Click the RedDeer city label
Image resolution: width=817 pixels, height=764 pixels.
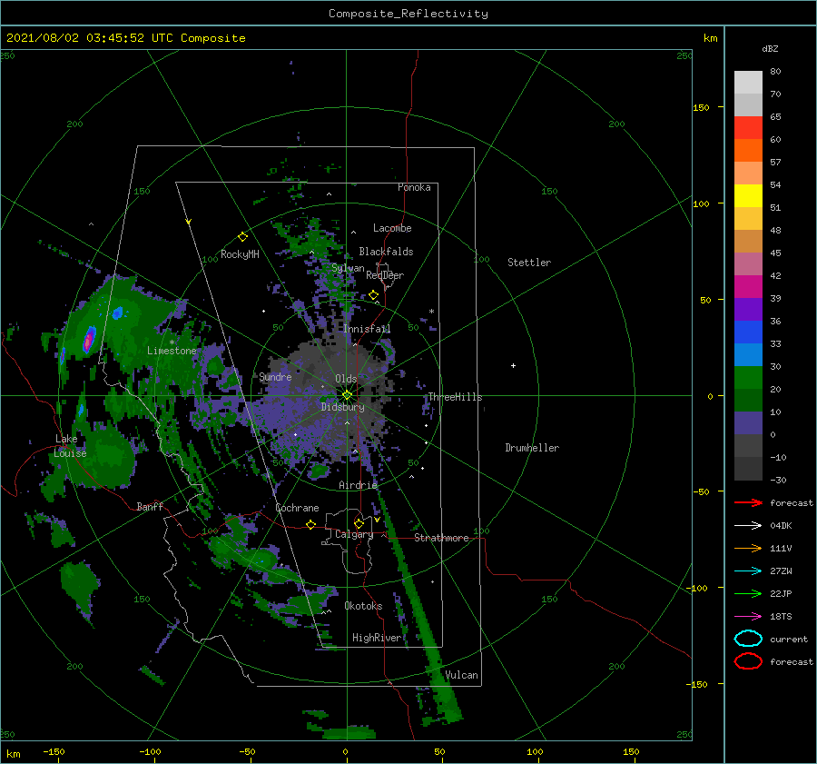coord(385,275)
